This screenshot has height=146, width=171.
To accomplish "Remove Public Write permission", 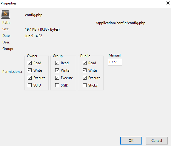I will pos(85,70).
